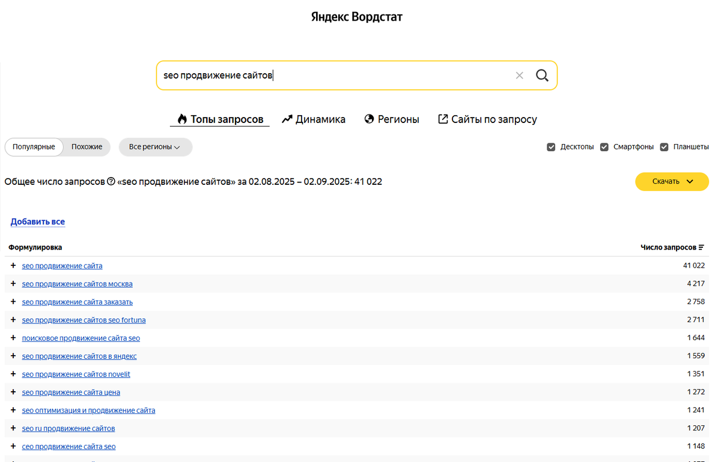Open 'seo продвижение сайтов в яндекс' link
This screenshot has width=721, height=462.
point(79,356)
